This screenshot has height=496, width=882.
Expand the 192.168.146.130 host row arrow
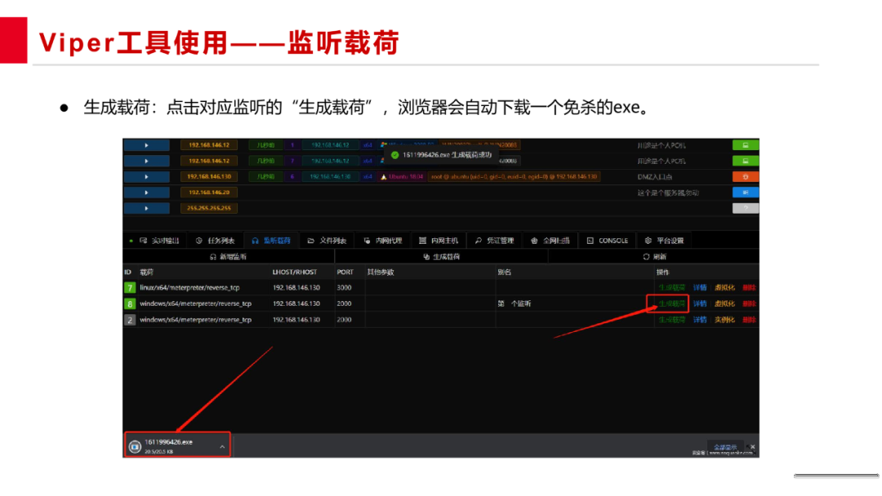[x=146, y=176]
